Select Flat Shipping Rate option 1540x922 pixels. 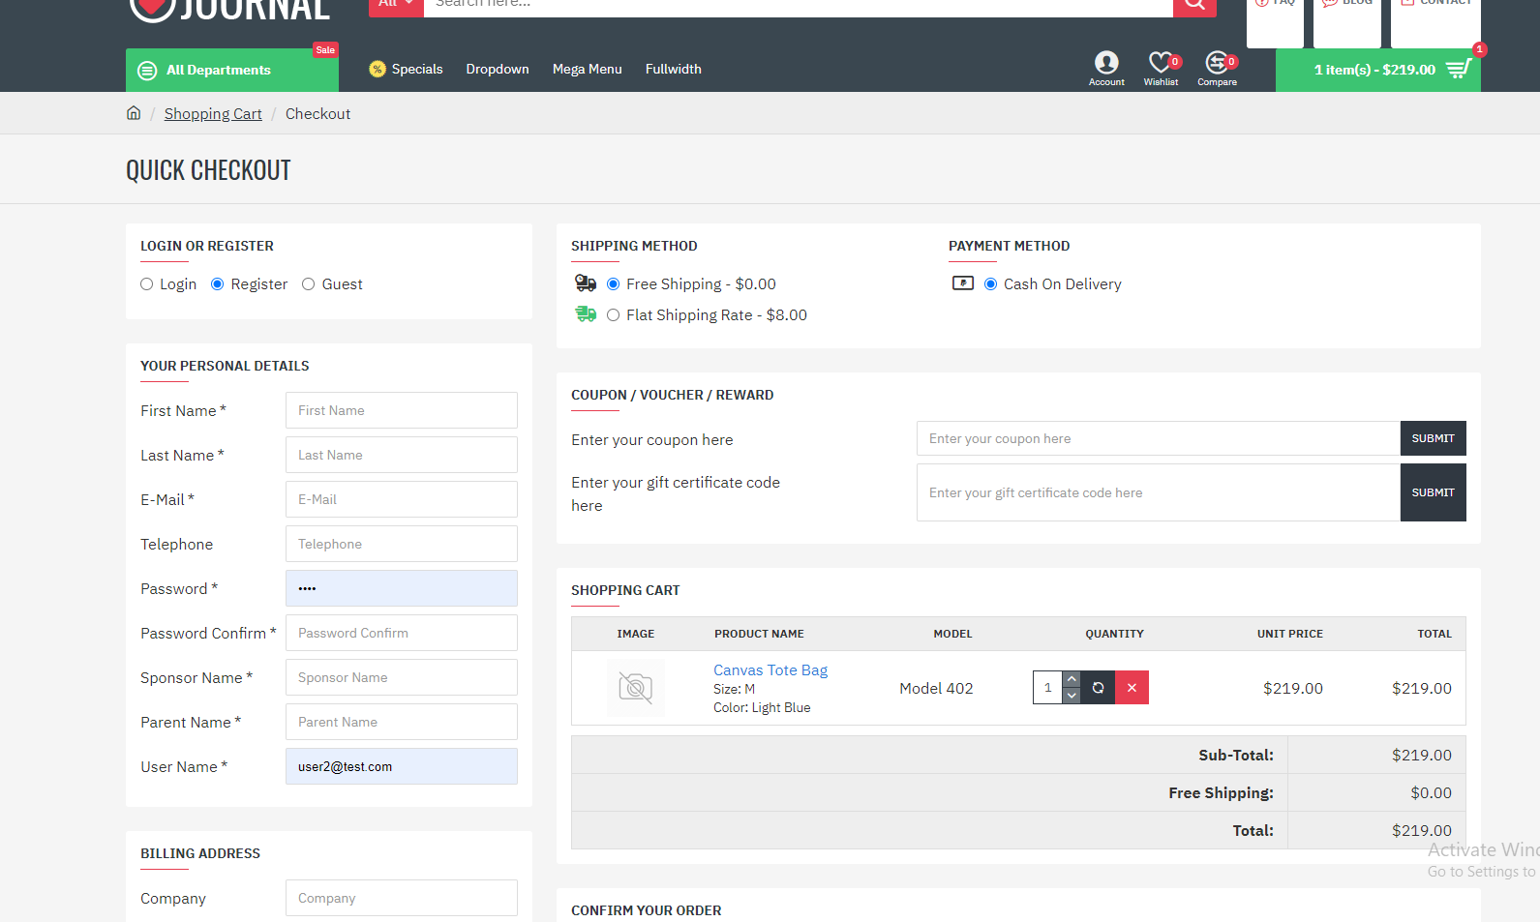[x=613, y=315]
